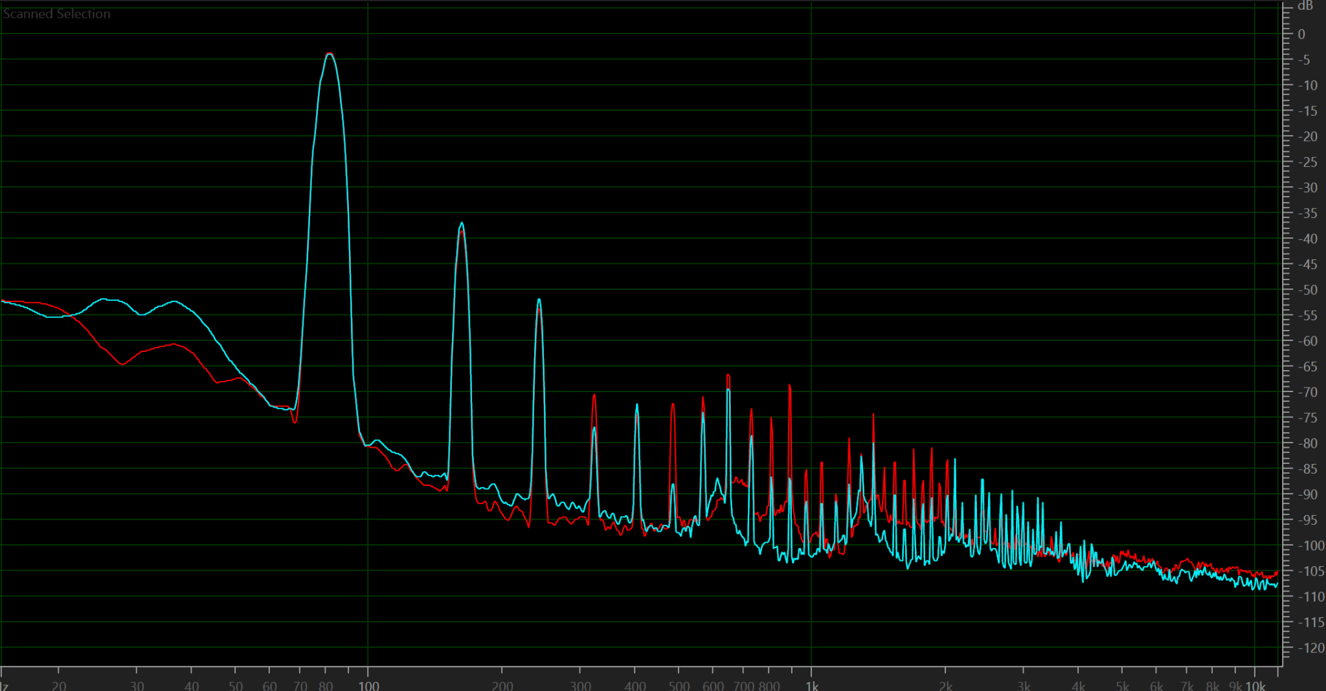Click the second harmonic peak near 160 Hz

tap(462, 224)
